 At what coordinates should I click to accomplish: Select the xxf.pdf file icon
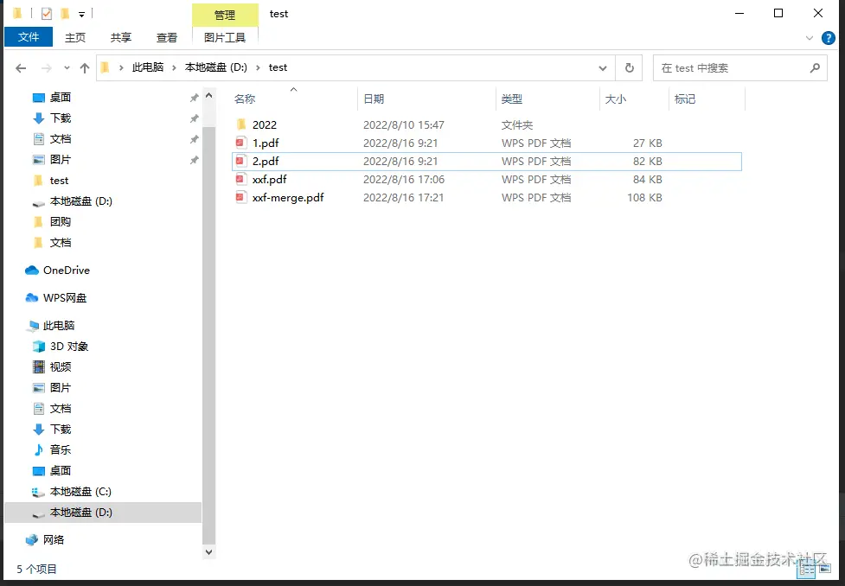tap(241, 180)
